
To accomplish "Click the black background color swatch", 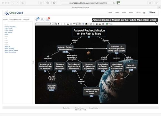I will pos(86,24).
